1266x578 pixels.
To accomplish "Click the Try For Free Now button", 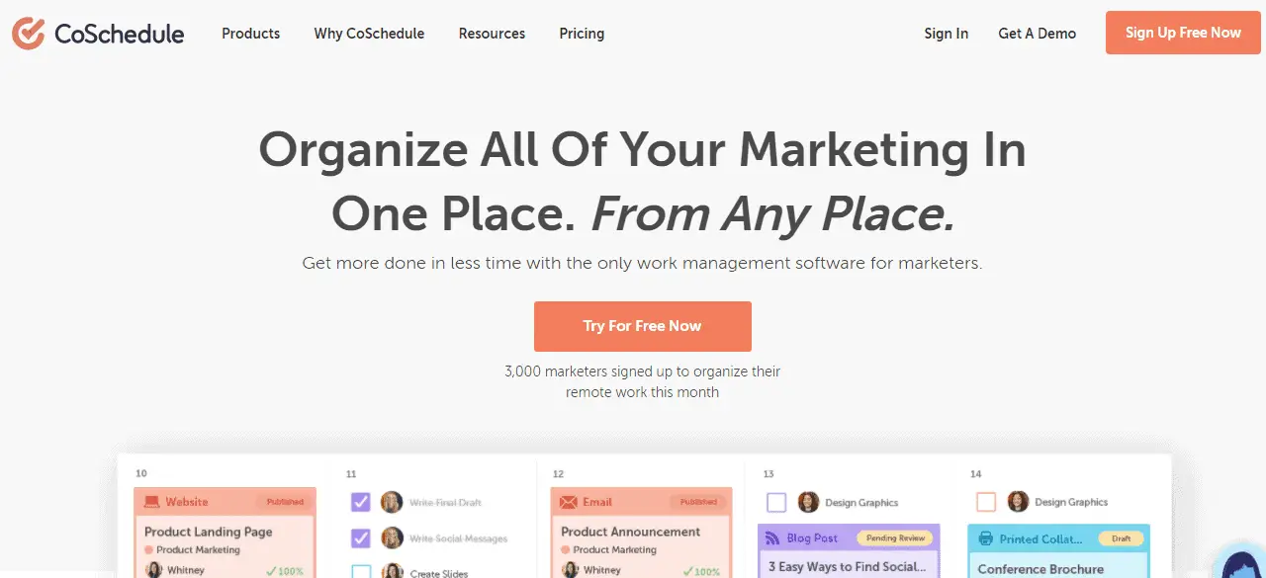I will [643, 326].
